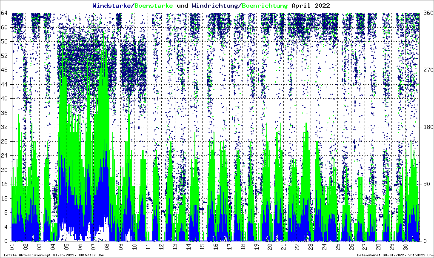Click day label 15 on the date axis
This screenshot has width=434, height=258.
202,246
